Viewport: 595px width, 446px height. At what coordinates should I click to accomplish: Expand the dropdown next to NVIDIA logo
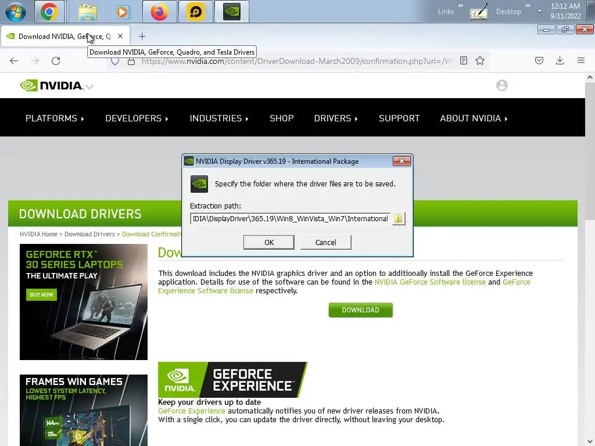click(89, 87)
